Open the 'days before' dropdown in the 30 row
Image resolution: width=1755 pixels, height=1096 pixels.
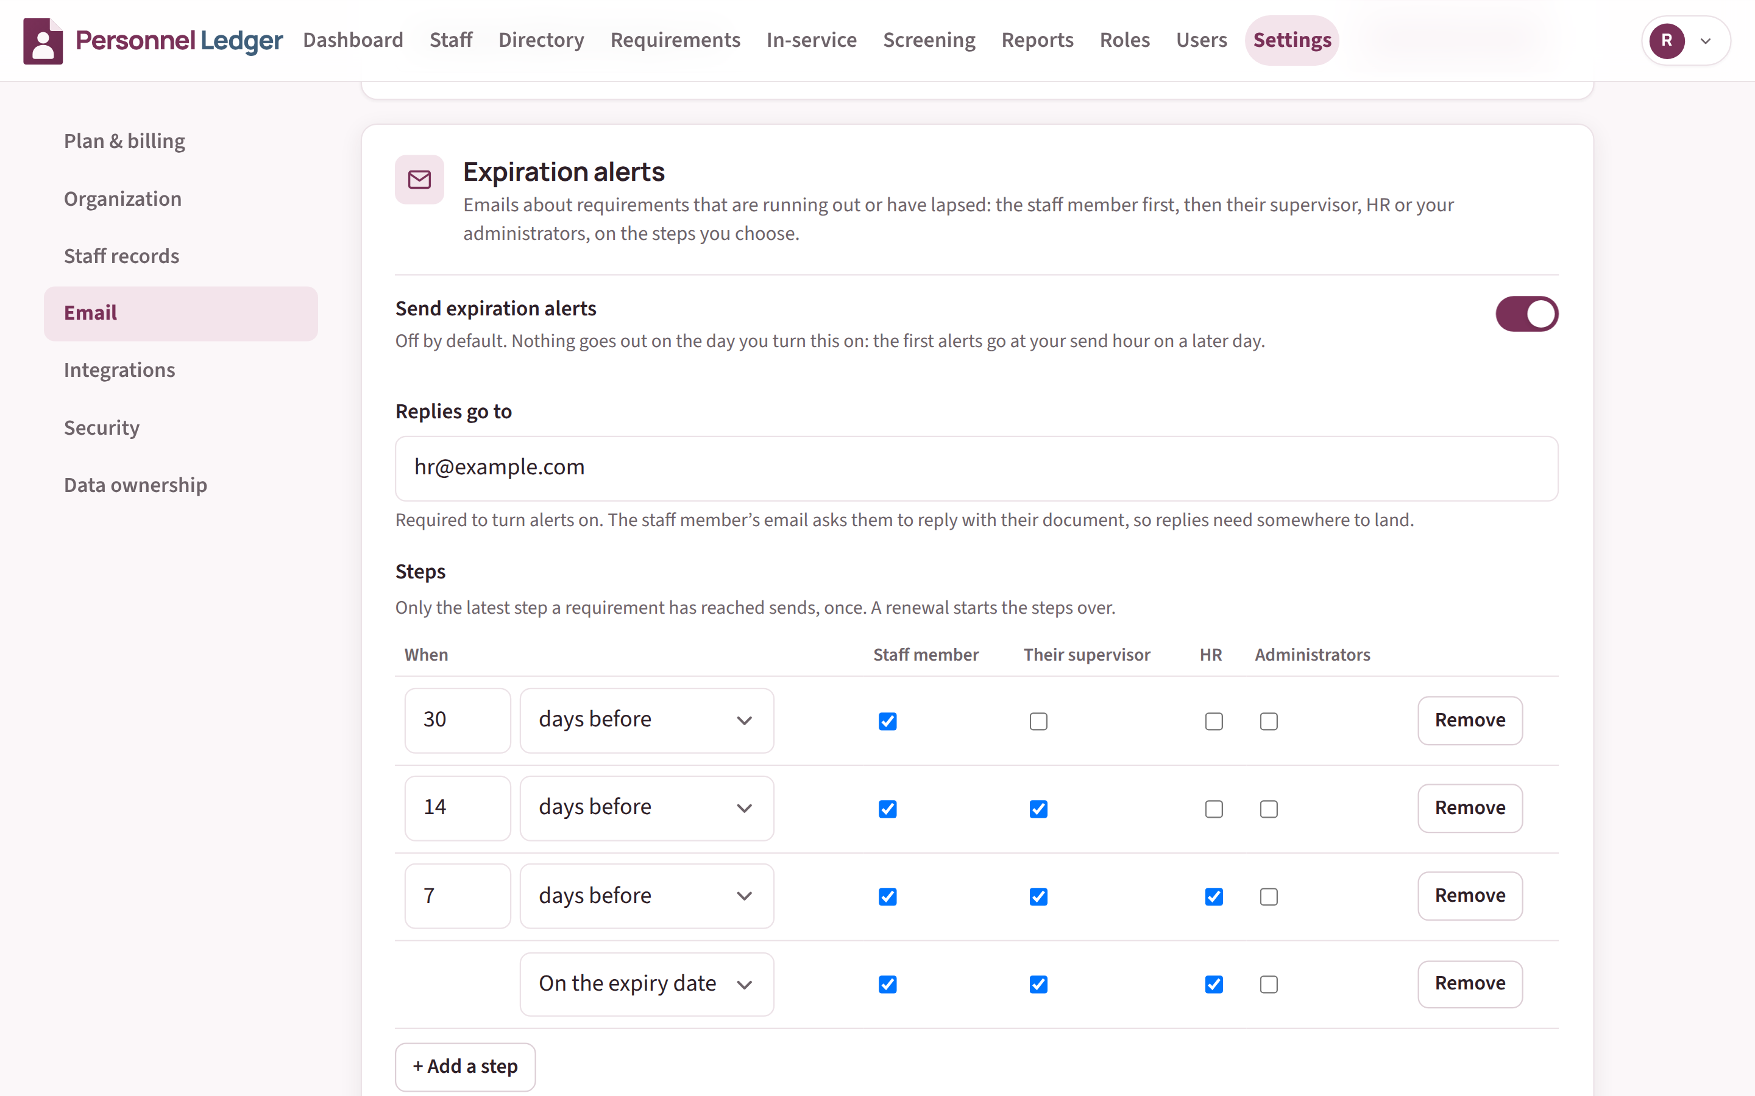[647, 720]
